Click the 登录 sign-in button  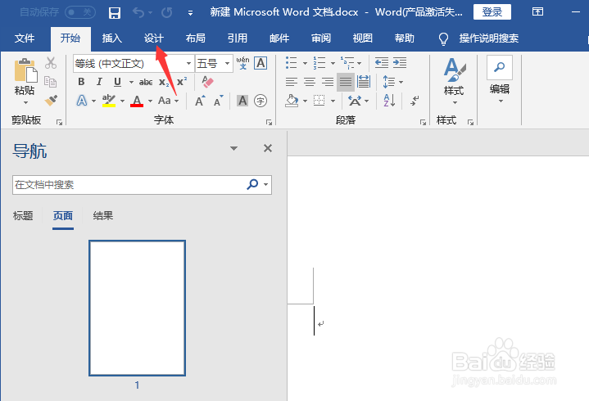492,12
